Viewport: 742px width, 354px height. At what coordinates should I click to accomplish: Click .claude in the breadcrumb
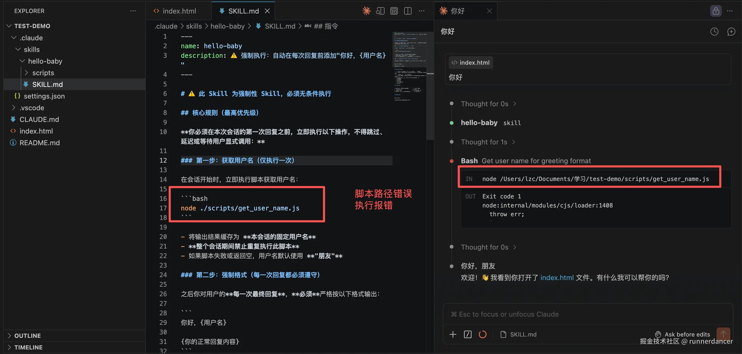click(166, 26)
